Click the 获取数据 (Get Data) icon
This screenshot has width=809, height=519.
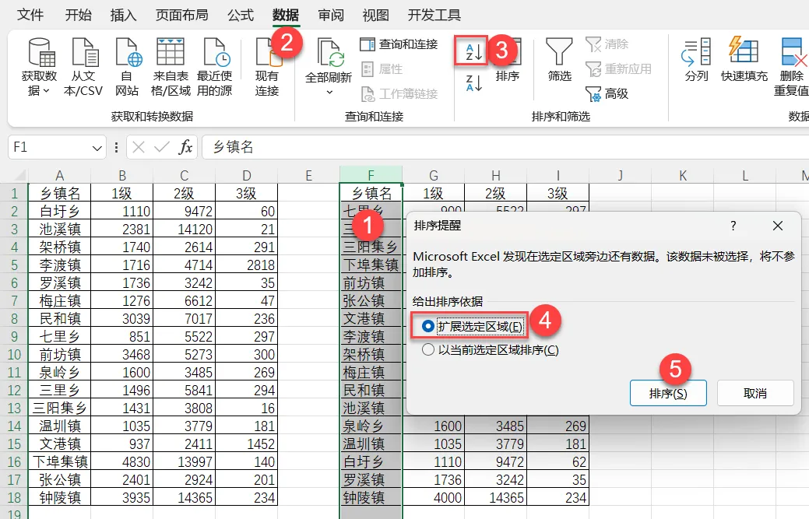click(x=40, y=53)
